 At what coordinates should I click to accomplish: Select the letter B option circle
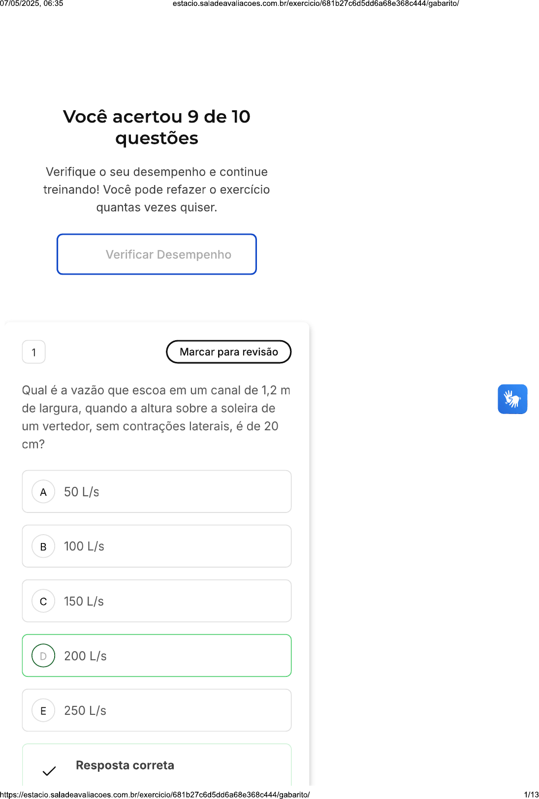[x=43, y=546]
